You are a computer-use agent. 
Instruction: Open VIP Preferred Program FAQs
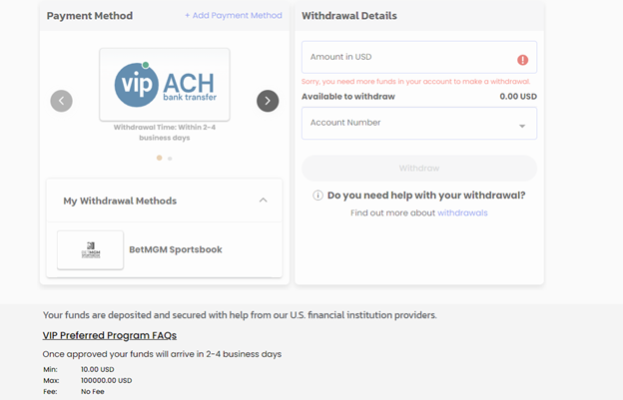click(x=110, y=336)
